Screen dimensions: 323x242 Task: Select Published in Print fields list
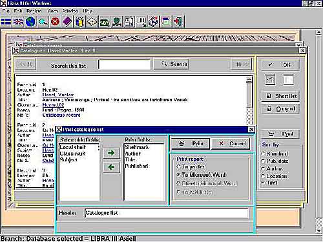(136, 166)
